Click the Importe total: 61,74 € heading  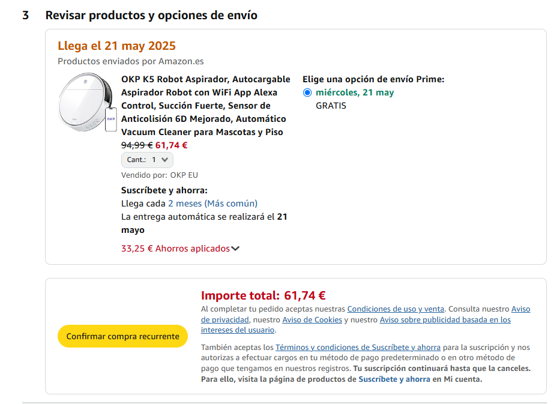263,295
